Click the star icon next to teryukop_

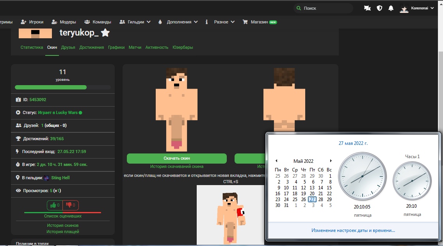point(105,33)
